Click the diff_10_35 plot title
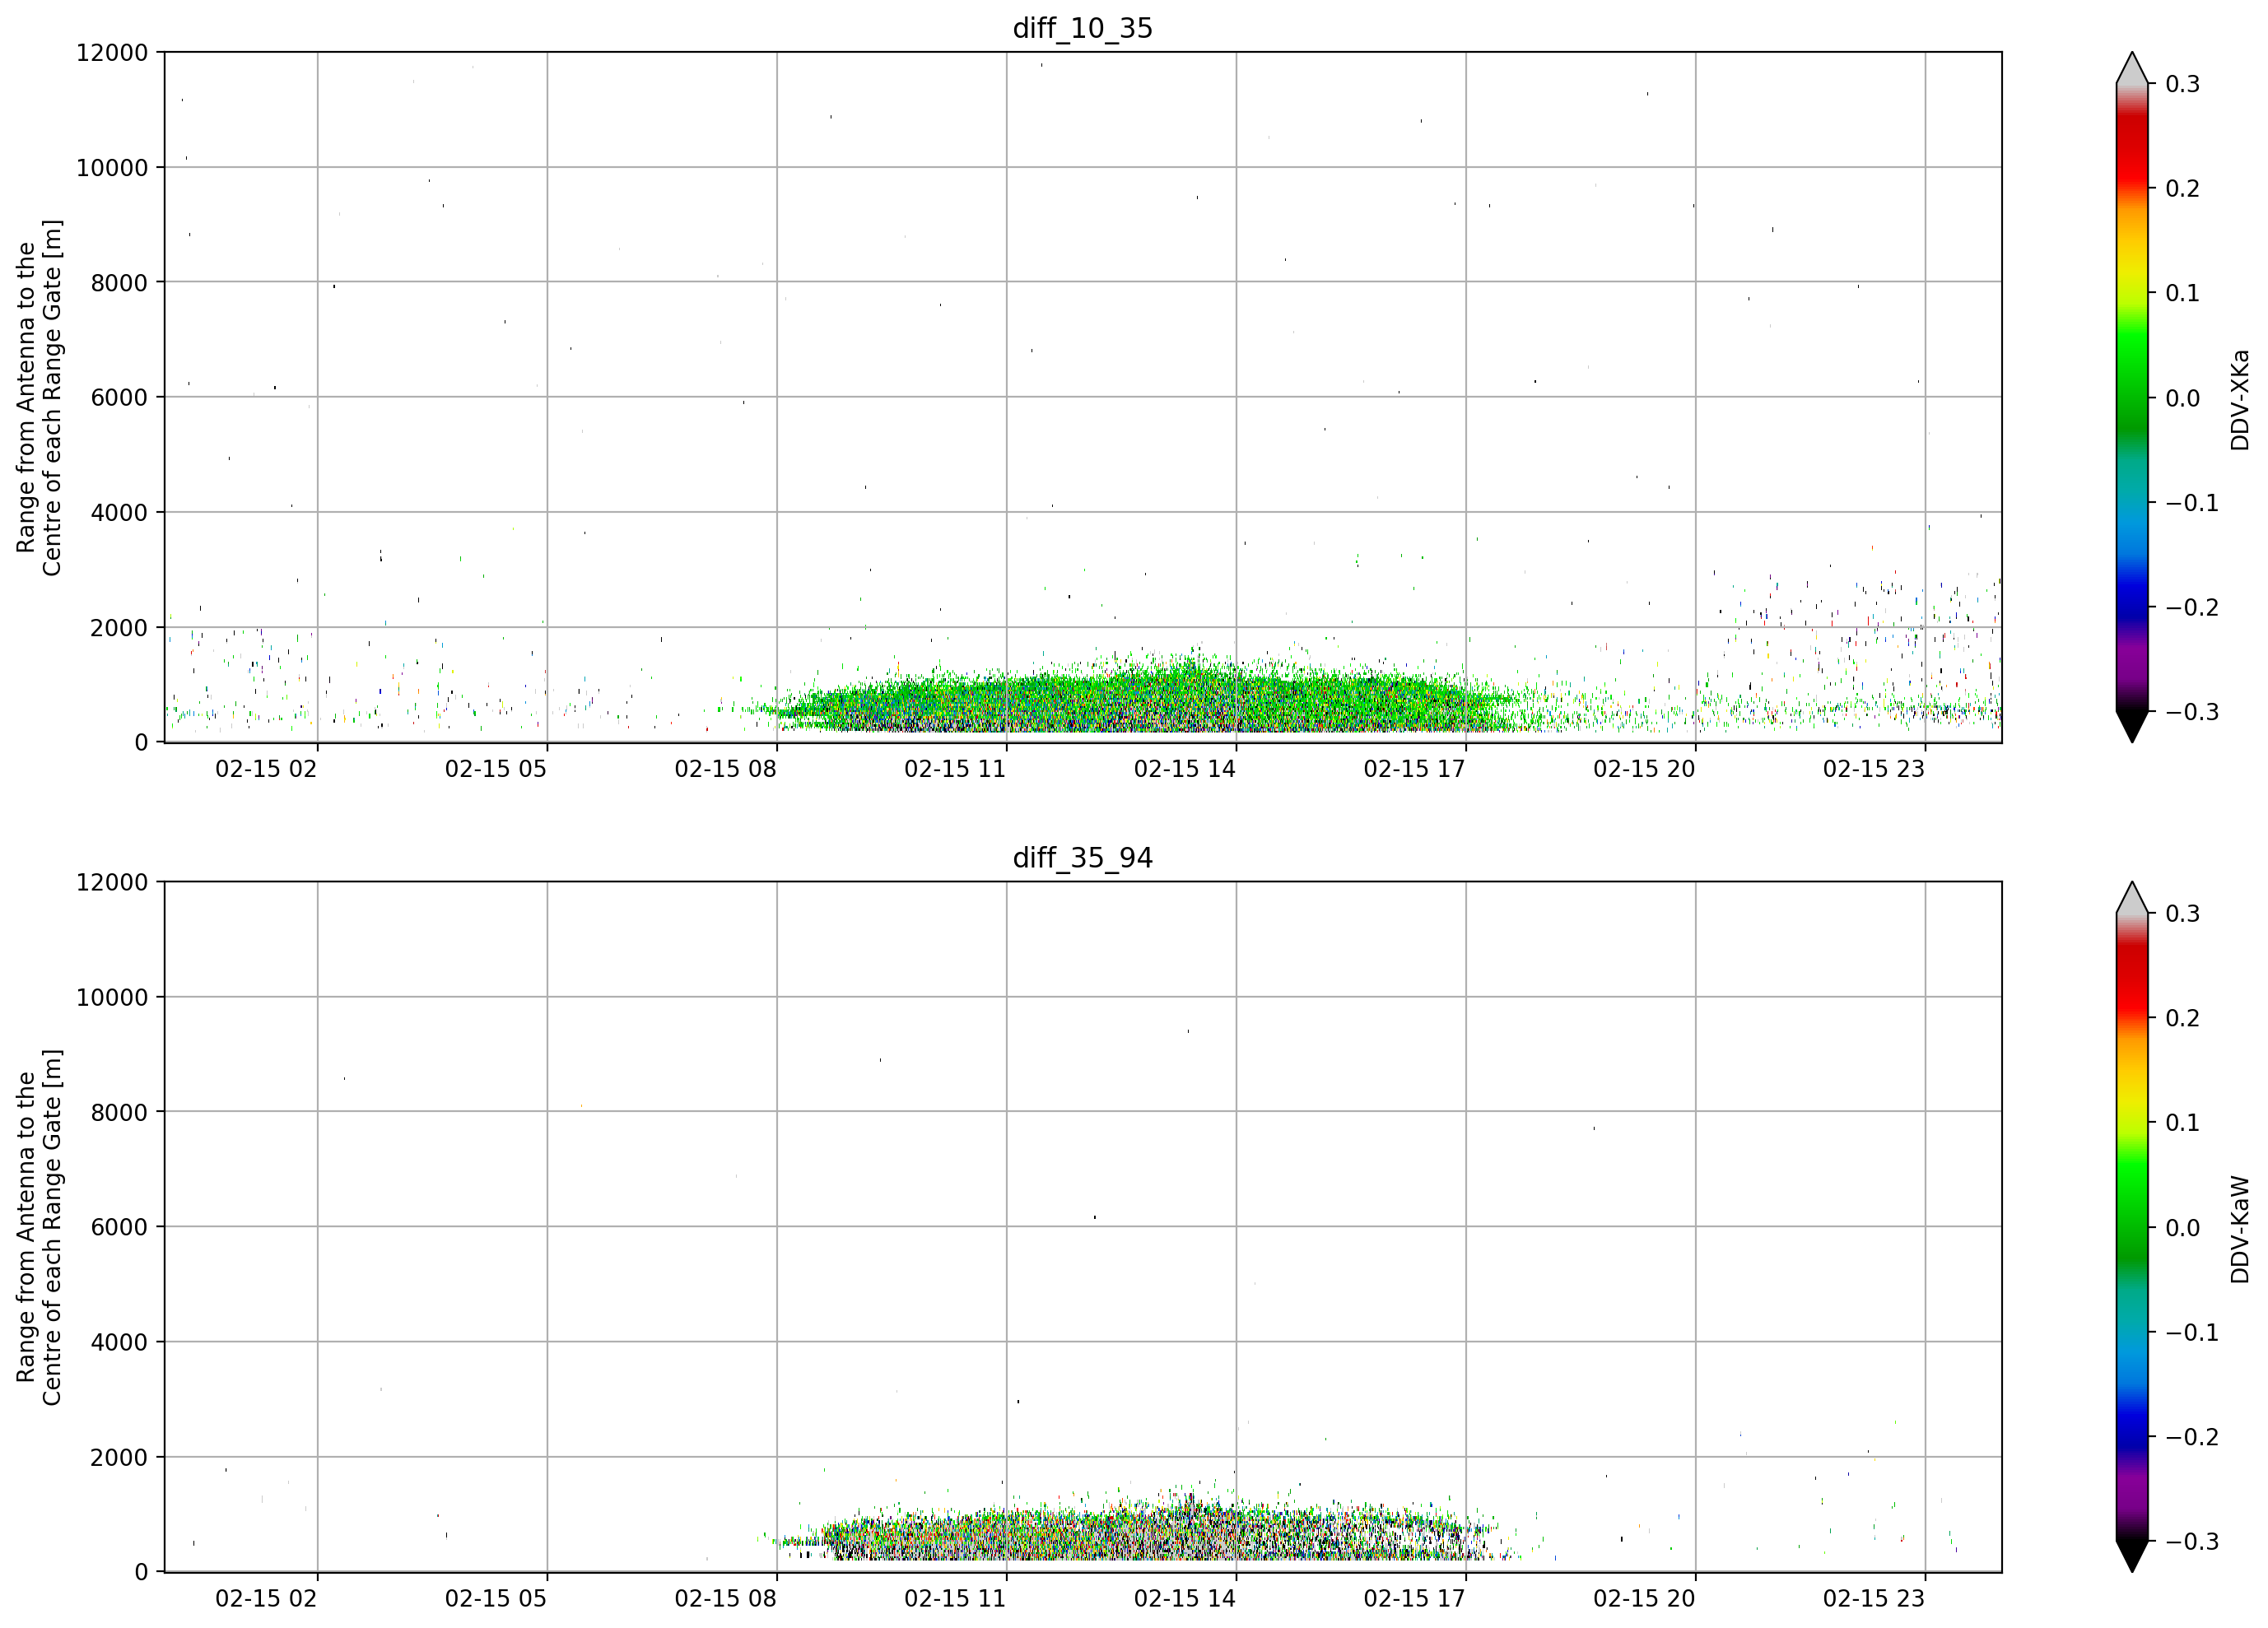This screenshot has width=2268, height=1628. 1083,28
